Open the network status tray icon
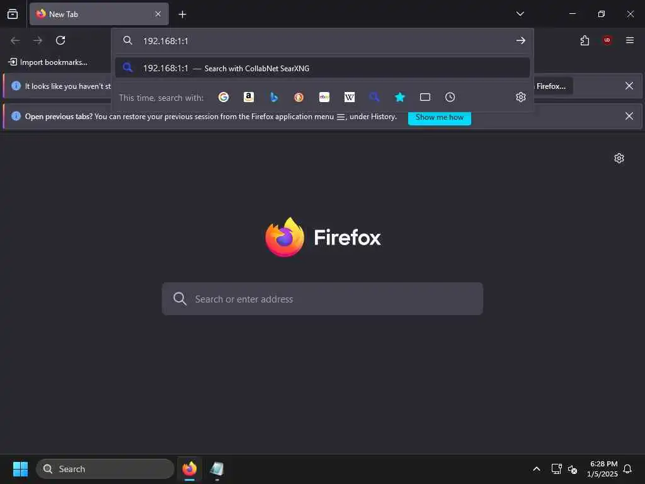645x484 pixels. pos(557,469)
